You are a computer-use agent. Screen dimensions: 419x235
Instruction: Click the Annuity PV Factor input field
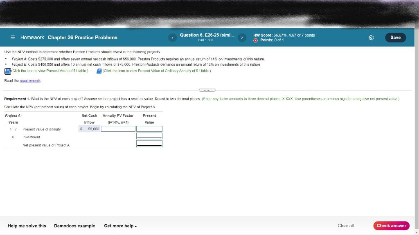tap(118, 129)
